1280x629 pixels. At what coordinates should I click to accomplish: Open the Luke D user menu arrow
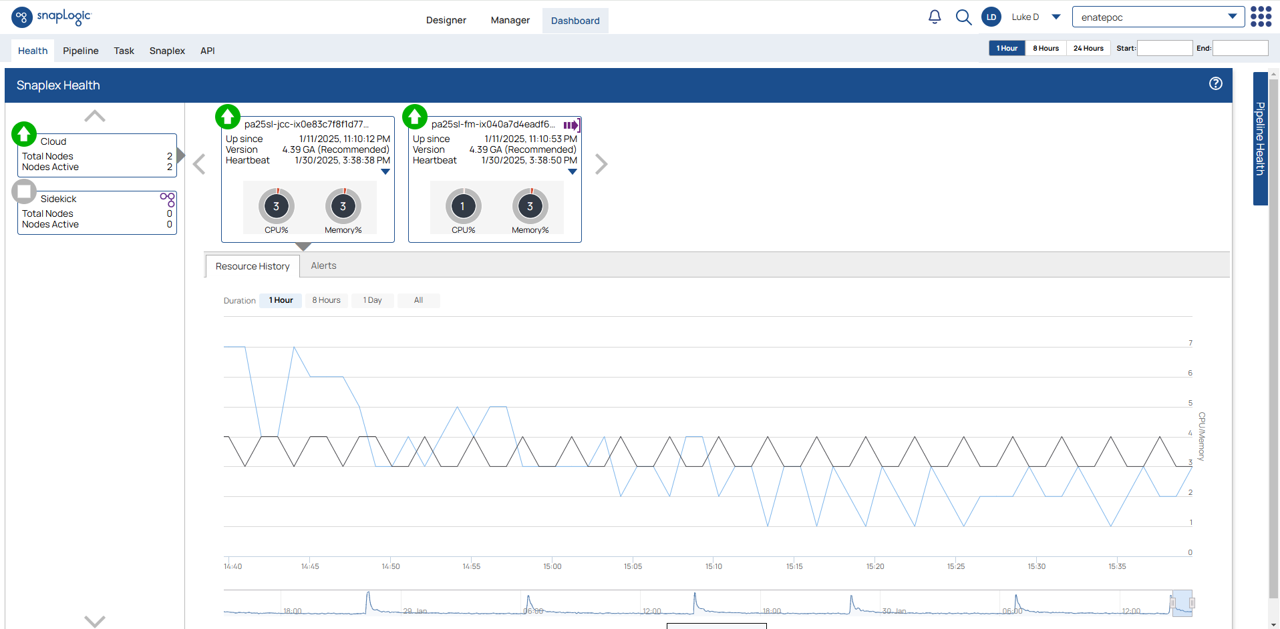pyautogui.click(x=1056, y=17)
